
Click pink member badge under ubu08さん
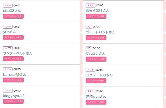tap(13, 16)
